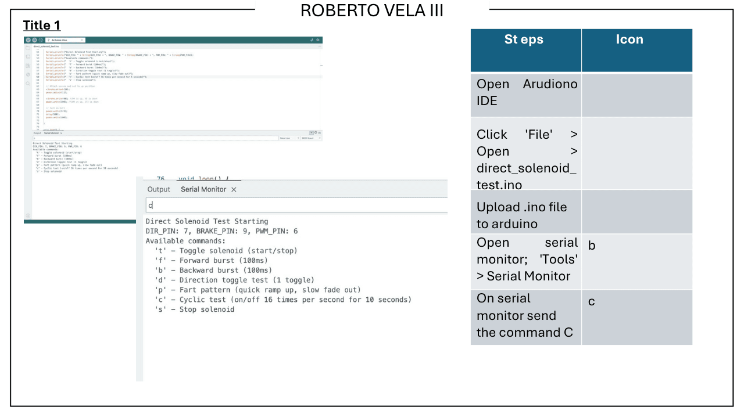Click the Debug icon next to Upload
The image size is (744, 418).
point(41,40)
